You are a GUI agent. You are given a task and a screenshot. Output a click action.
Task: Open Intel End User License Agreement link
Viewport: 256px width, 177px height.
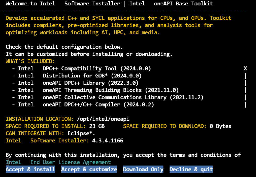point(58,162)
